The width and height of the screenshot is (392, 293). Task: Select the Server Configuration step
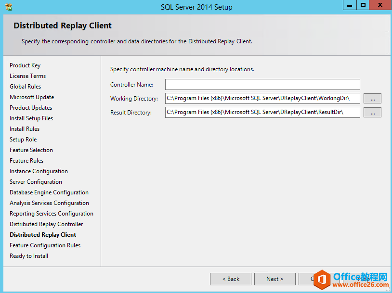(36, 182)
